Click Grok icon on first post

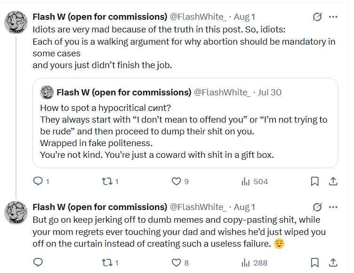(317, 17)
